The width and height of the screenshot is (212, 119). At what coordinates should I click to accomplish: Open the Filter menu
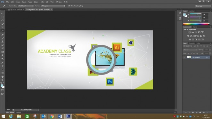(42, 2)
